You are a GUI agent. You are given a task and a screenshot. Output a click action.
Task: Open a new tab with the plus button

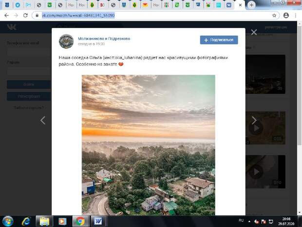click(251, 5)
